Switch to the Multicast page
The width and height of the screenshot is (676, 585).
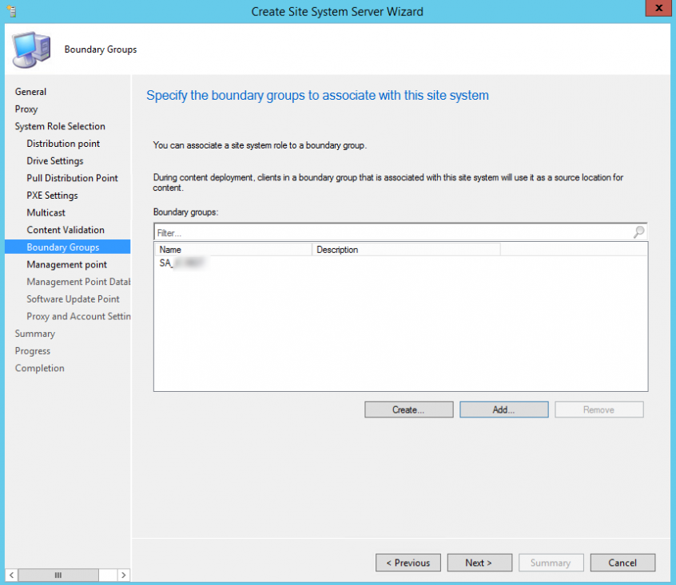(46, 212)
